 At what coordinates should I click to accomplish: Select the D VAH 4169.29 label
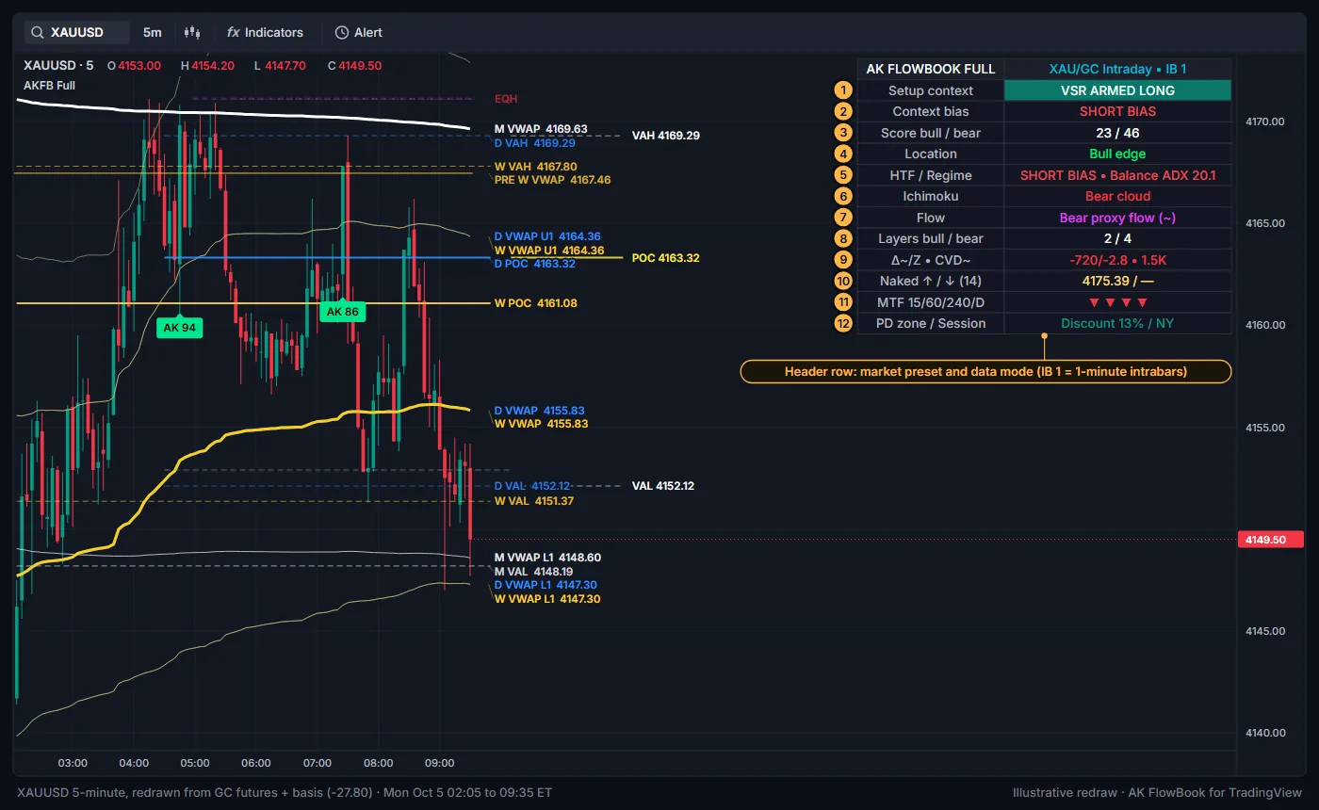[534, 143]
